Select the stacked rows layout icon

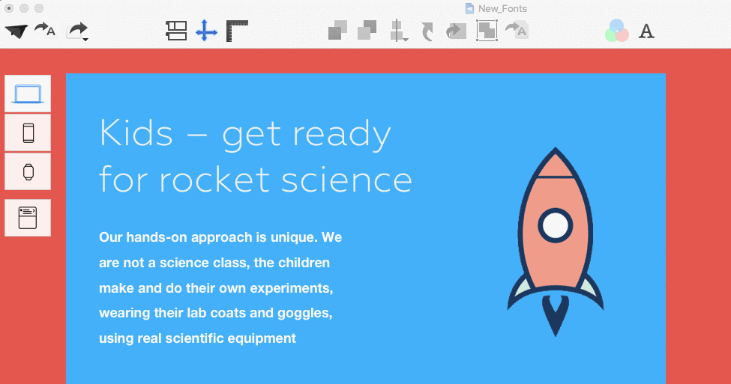click(x=176, y=31)
